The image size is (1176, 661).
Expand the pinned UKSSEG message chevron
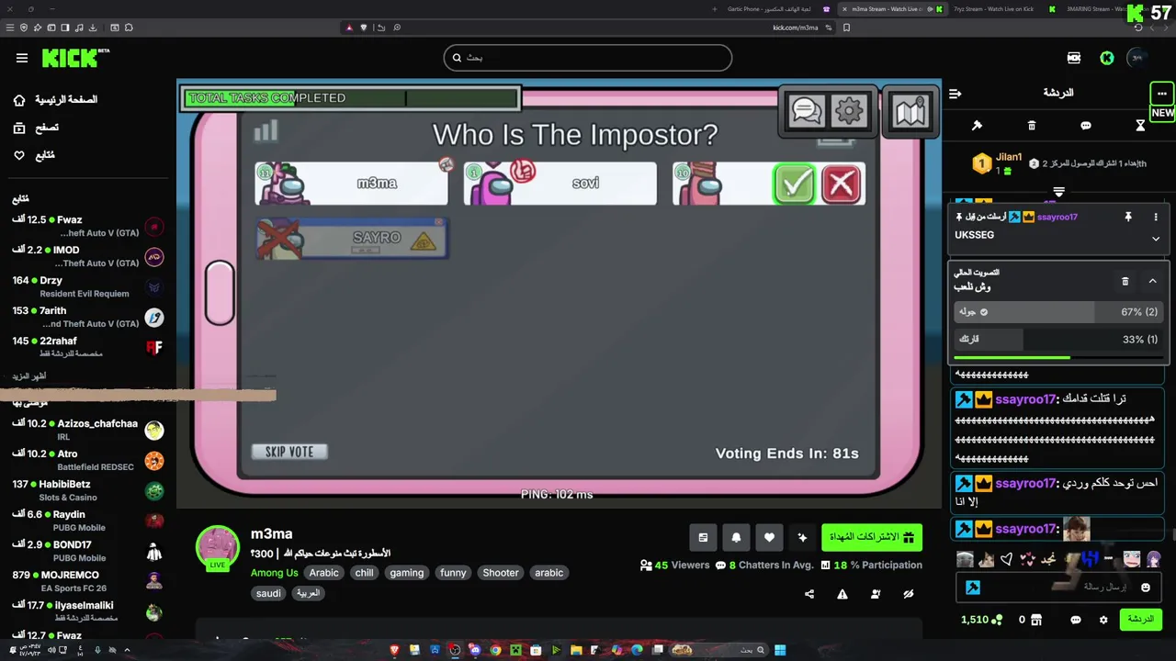click(1156, 239)
